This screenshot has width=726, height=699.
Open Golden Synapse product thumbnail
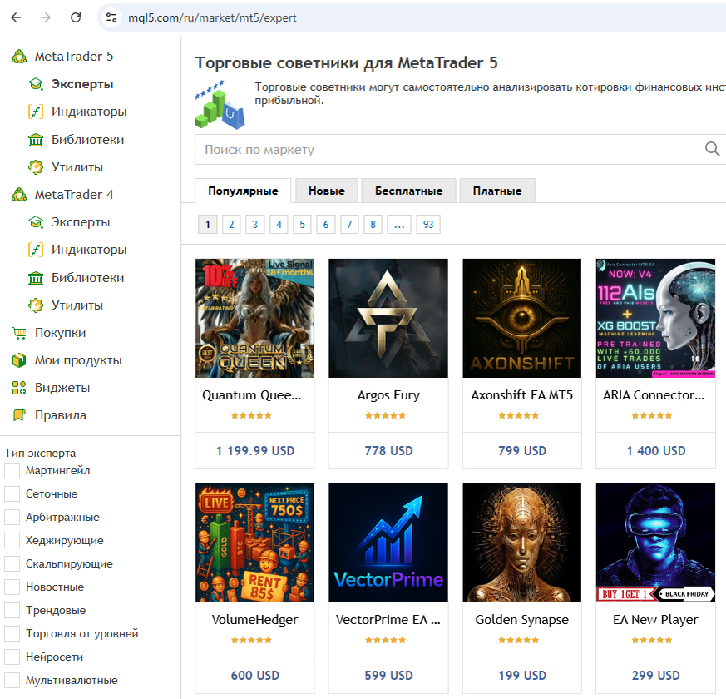click(x=521, y=543)
